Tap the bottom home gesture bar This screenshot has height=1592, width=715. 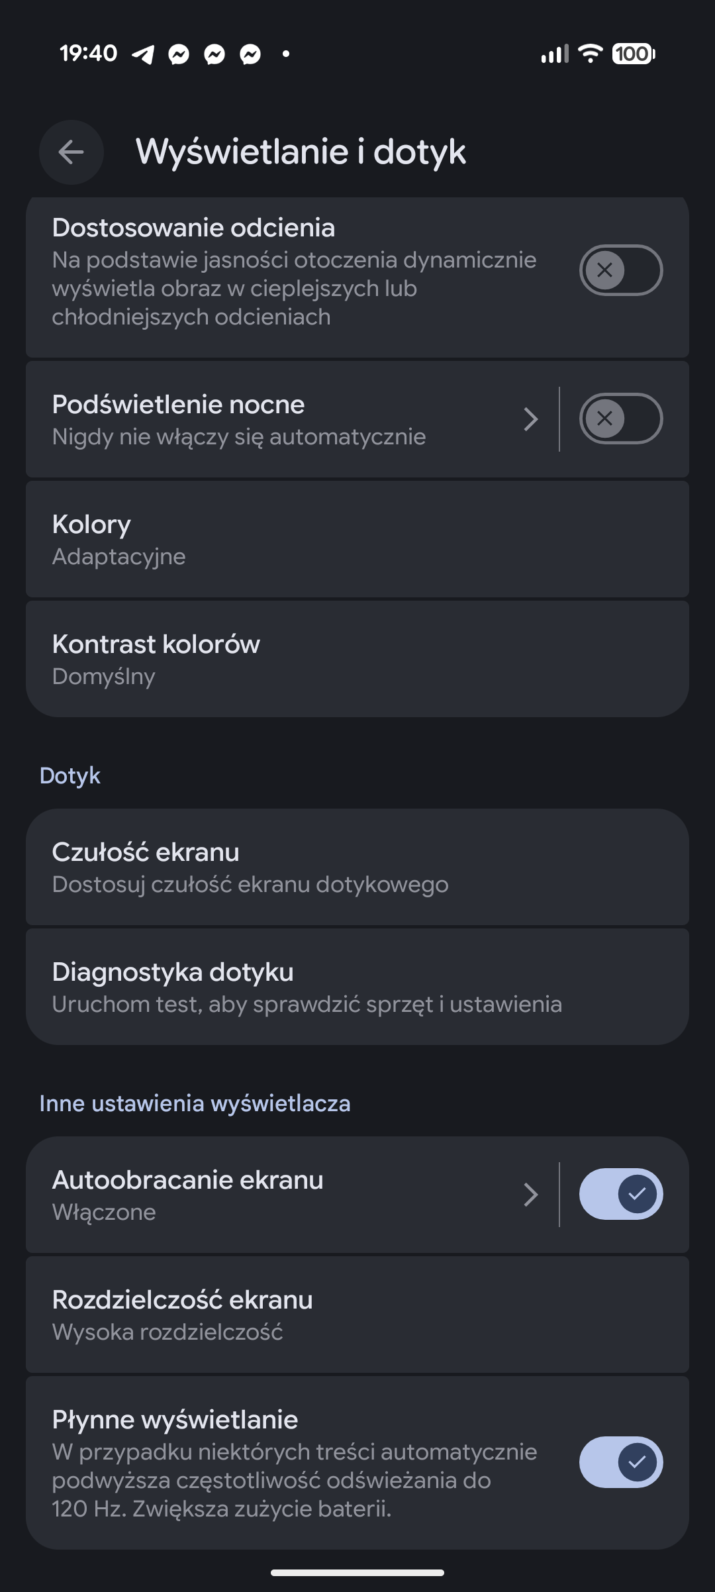[358, 1573]
